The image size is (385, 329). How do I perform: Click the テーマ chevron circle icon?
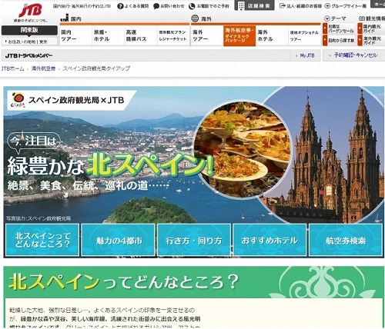326,18
